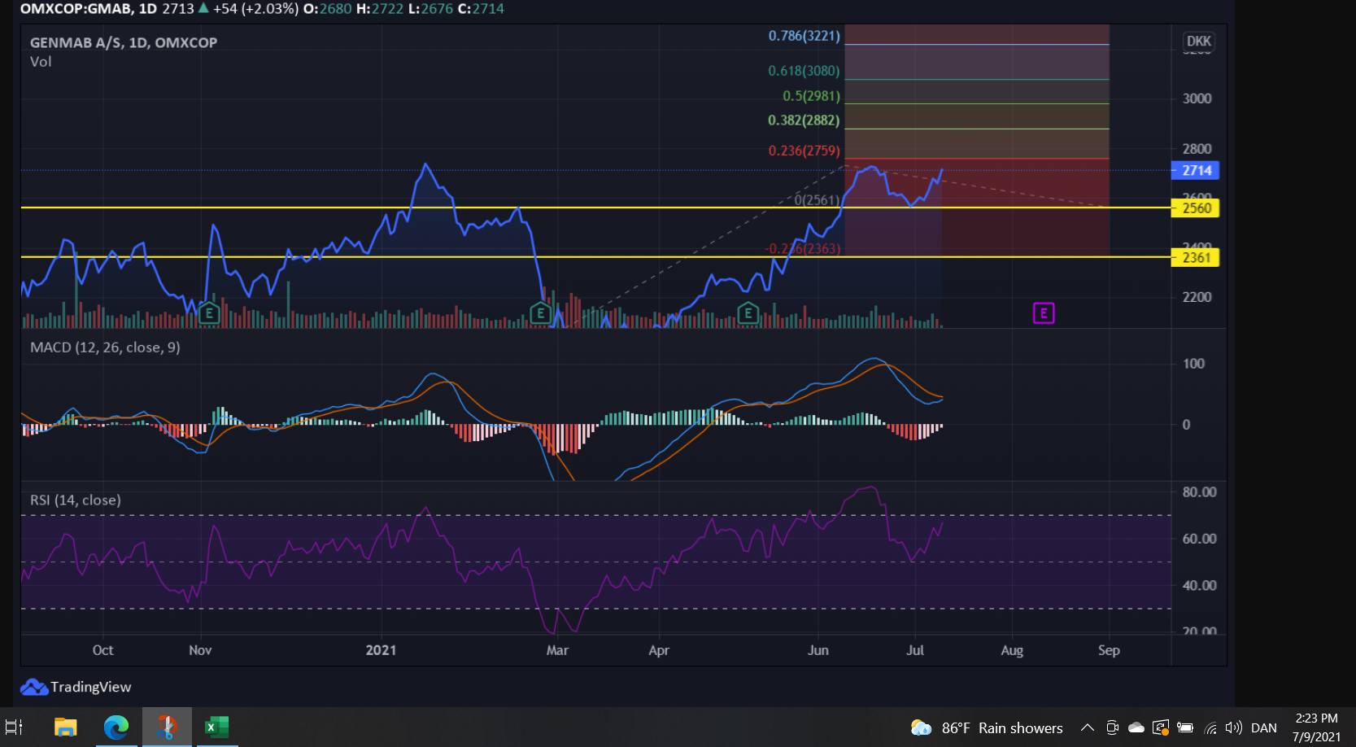Screen dimensions: 1356x747
Task: Click the 2800 price axis label
Action: pos(1197,149)
